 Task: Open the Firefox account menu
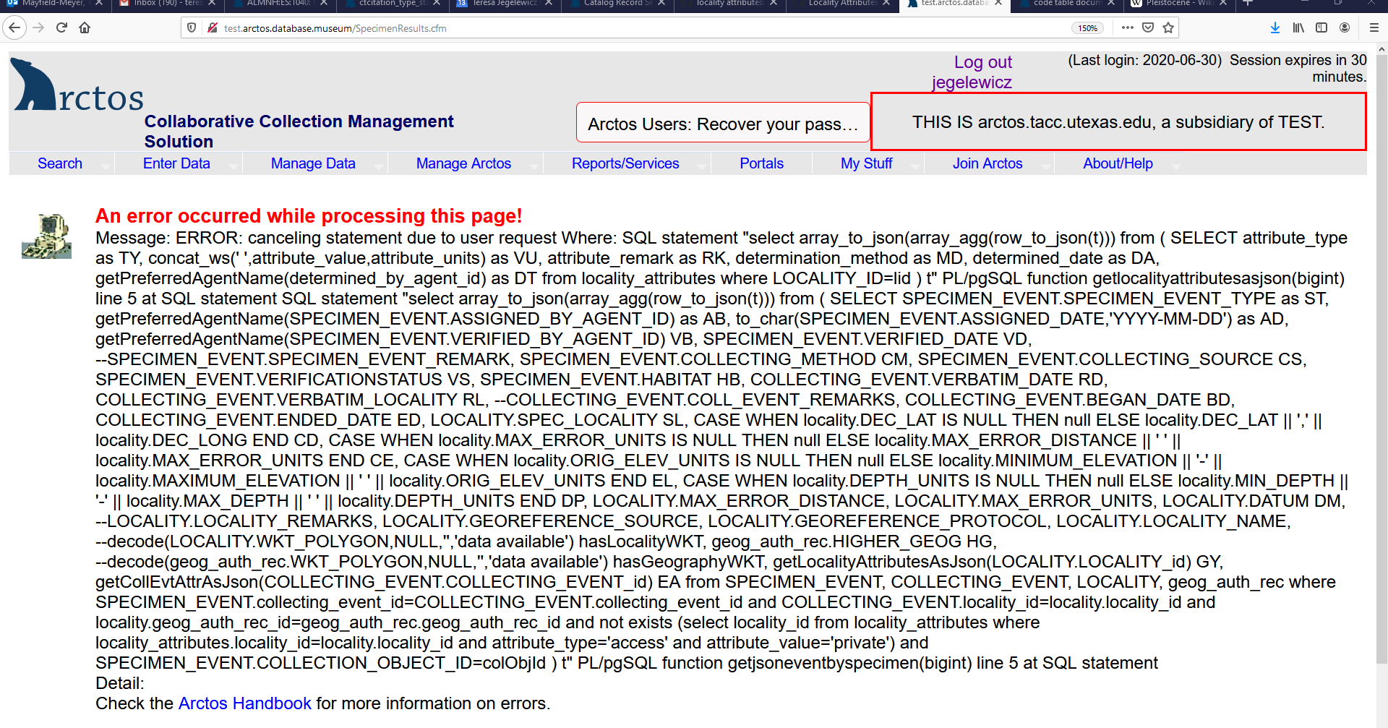click(1345, 28)
